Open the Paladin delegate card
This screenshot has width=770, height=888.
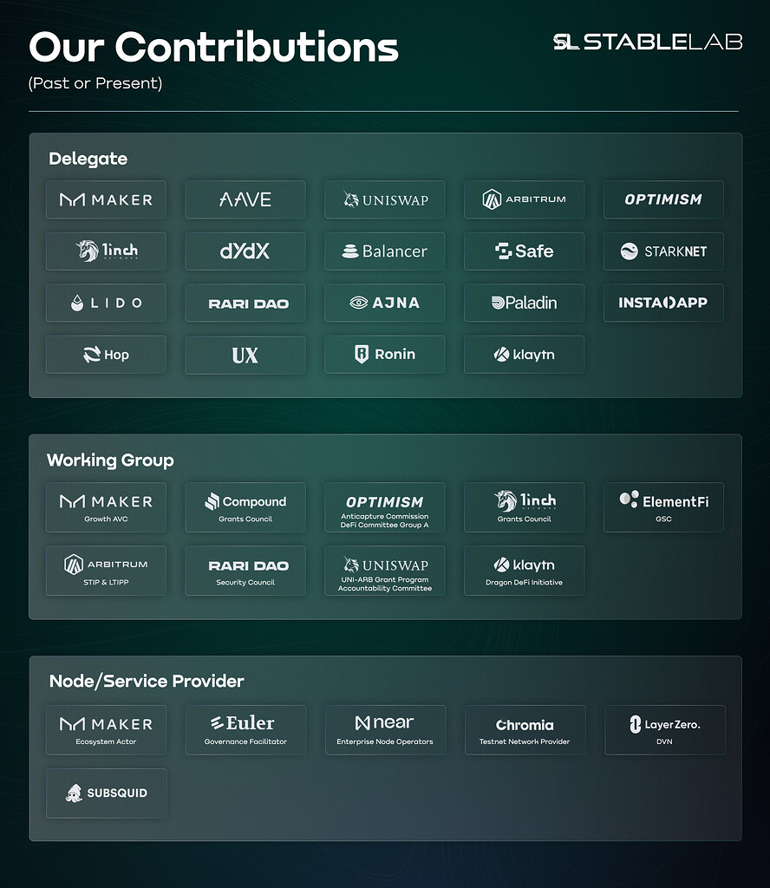tap(524, 304)
